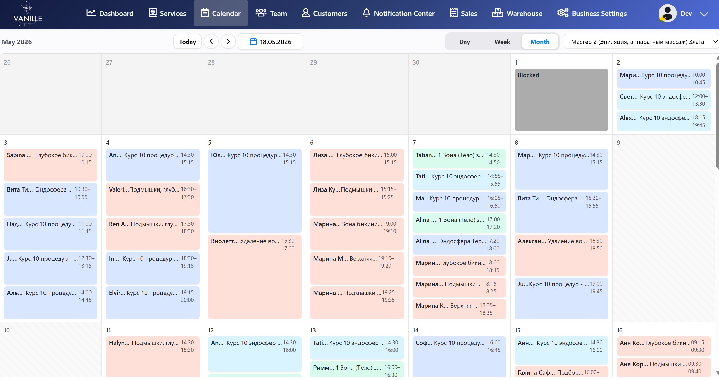Open Valeri... appointment at 16:30–17:30
This screenshot has width=719, height=380.
coord(153,200)
